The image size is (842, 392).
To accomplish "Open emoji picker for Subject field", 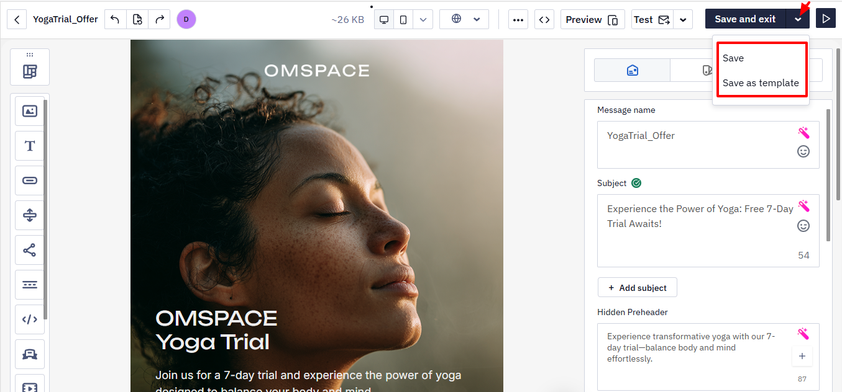I will pos(803,226).
